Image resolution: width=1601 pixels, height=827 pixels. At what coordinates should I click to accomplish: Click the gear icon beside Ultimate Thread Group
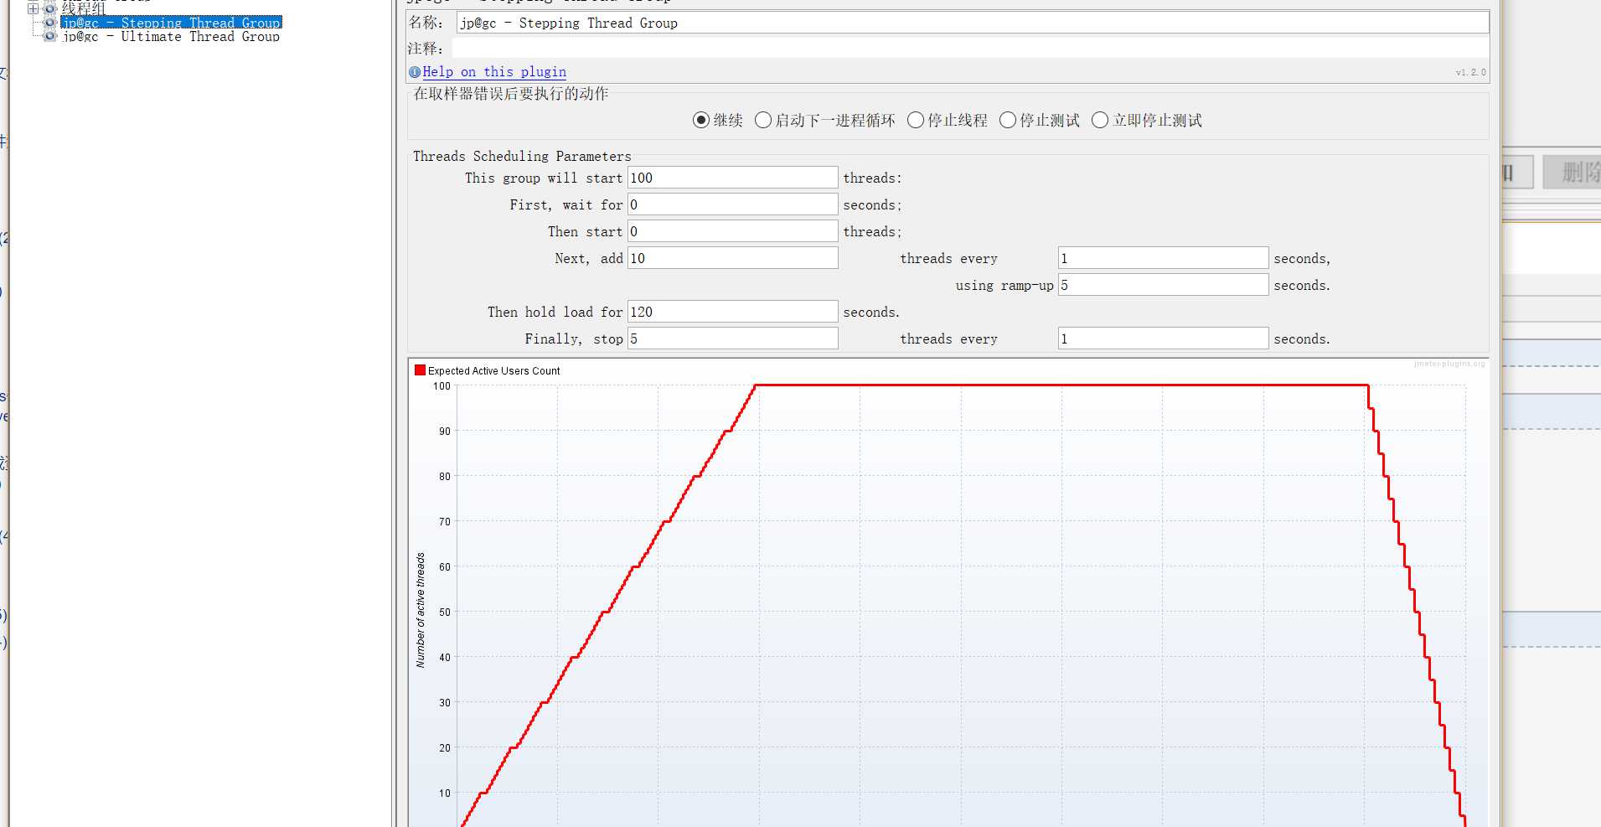[x=50, y=36]
